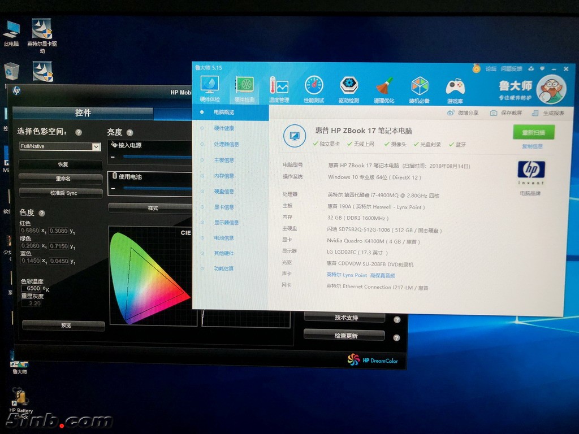The width and height of the screenshot is (579, 434).
Task: Open 清理优化 broom cleanup icon
Action: (384, 86)
